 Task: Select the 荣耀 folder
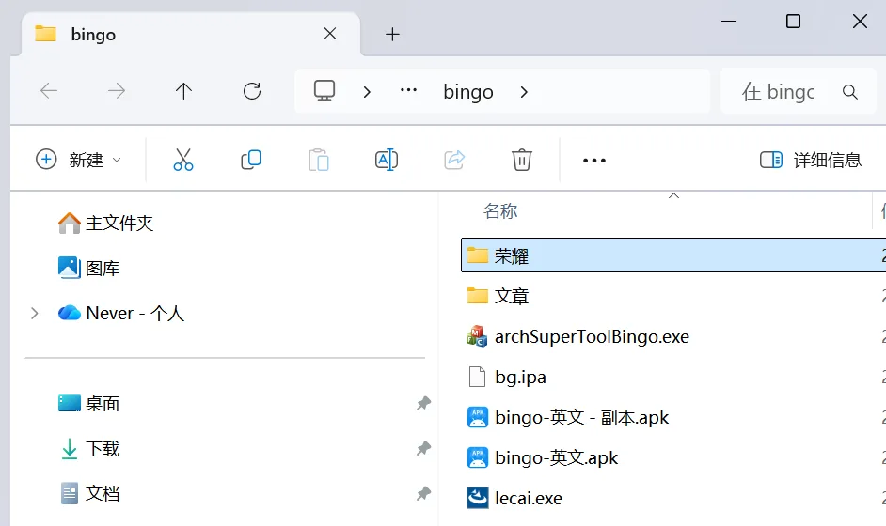(673, 255)
